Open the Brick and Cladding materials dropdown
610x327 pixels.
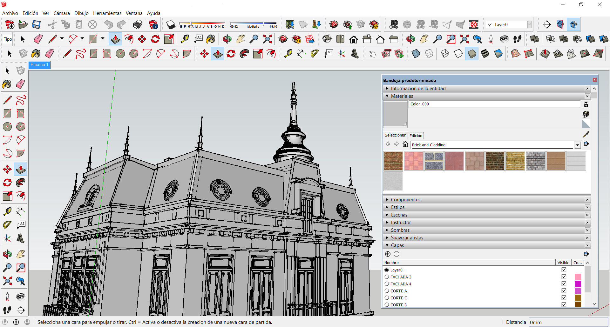578,145
